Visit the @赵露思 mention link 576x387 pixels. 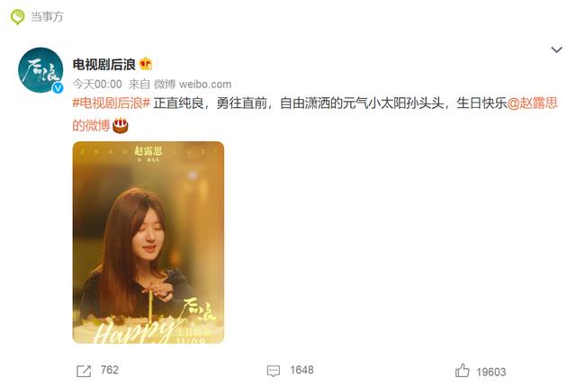point(532,103)
